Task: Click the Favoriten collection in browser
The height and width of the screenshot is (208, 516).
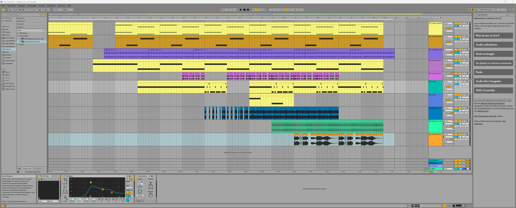Action: pyautogui.click(x=9, y=21)
